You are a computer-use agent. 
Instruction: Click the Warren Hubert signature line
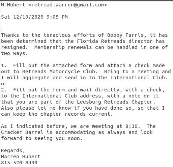(x=21, y=157)
